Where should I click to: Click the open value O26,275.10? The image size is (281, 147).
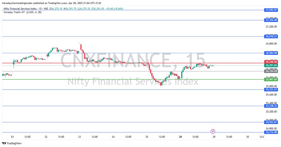pyautogui.click(x=56, y=9)
